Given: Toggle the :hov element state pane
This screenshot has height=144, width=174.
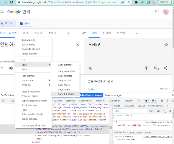Looking at the screenshot, I should [151, 111].
